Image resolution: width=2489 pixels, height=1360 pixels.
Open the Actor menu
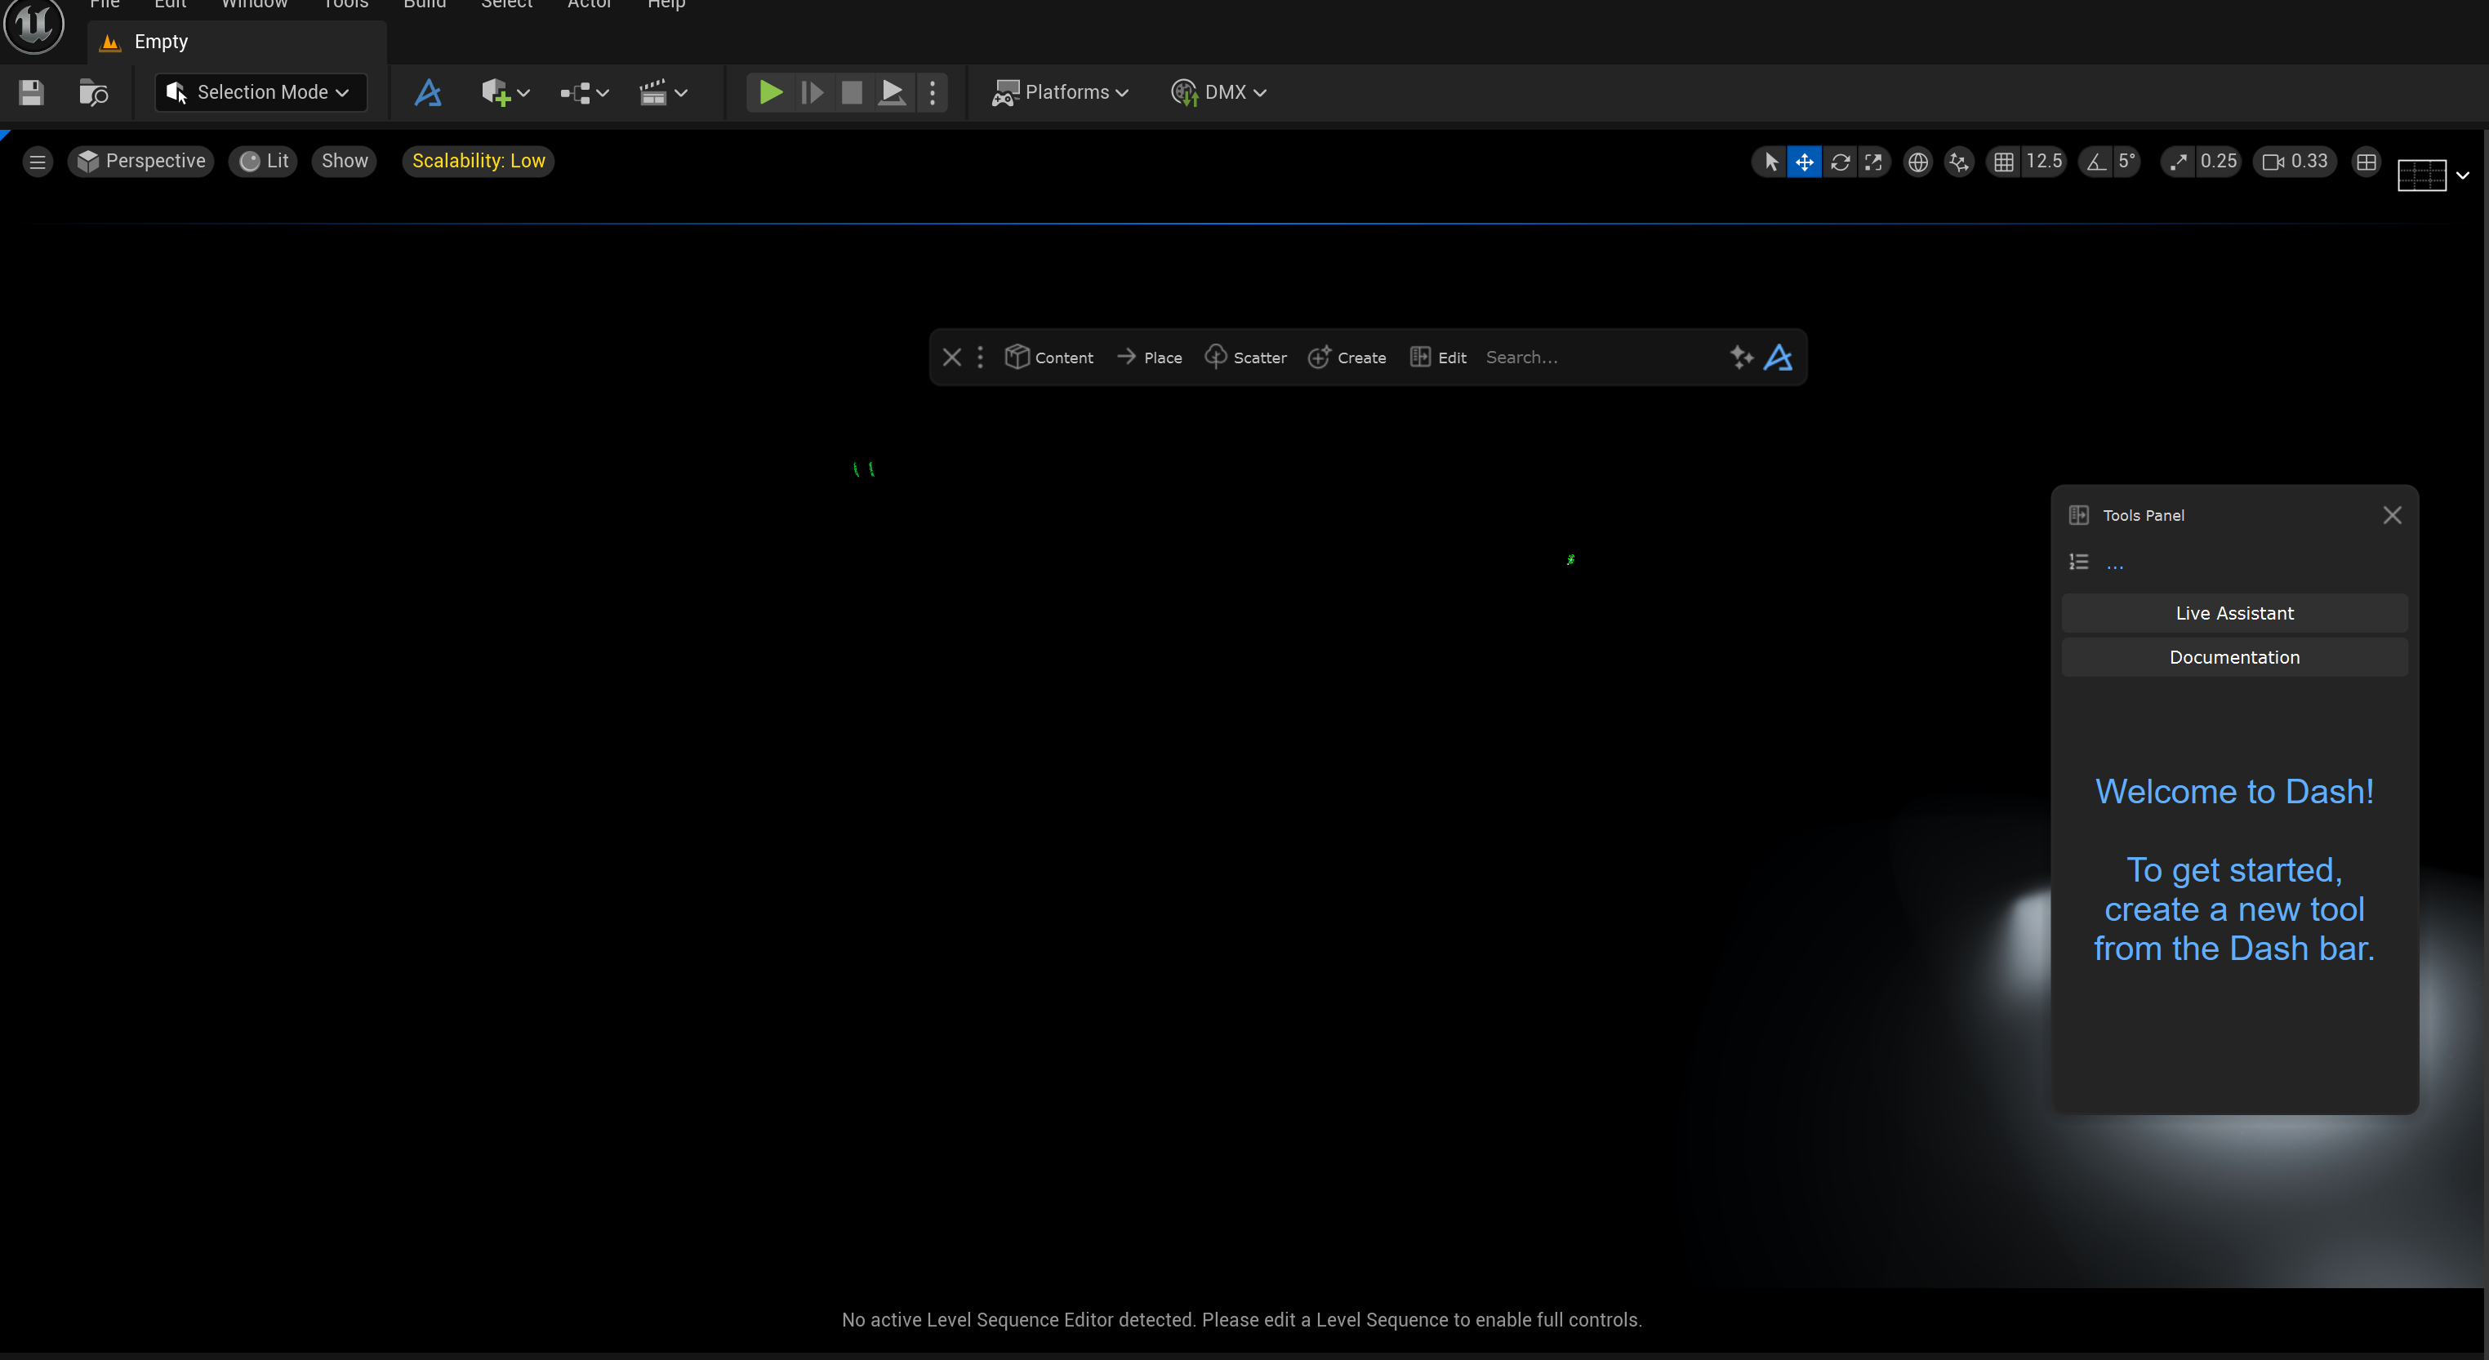tap(590, 5)
